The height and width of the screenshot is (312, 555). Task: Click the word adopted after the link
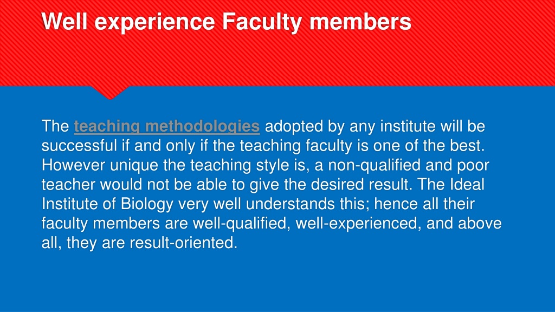click(x=294, y=127)
